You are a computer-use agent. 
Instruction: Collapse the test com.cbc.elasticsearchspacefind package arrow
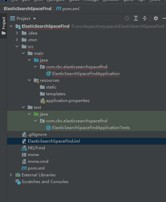click(x=35, y=121)
